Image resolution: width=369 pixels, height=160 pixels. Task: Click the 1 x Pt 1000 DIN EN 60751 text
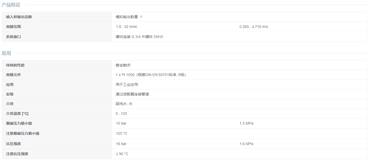click(x=151, y=75)
